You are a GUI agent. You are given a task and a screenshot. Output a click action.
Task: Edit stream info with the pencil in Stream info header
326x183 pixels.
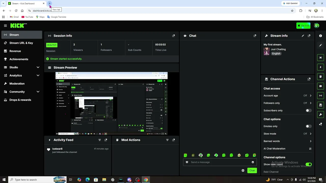pyautogui.click(x=303, y=36)
